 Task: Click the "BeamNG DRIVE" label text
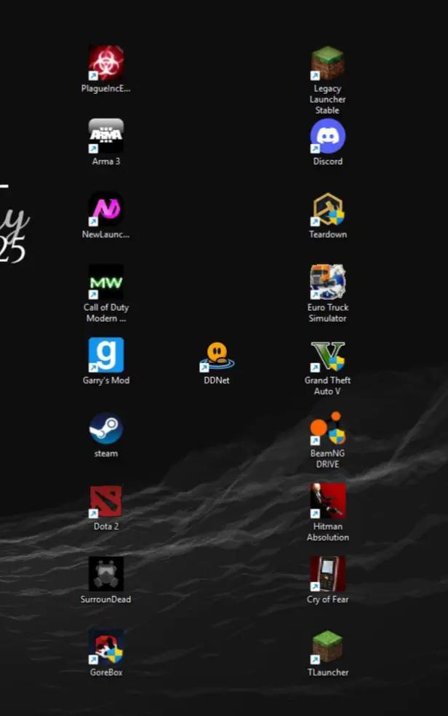coord(327,459)
